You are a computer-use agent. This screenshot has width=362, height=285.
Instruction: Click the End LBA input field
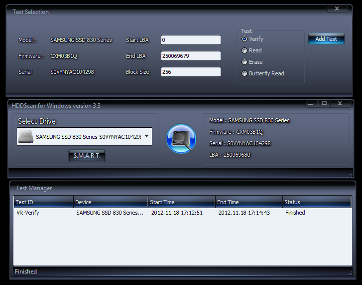click(x=191, y=56)
